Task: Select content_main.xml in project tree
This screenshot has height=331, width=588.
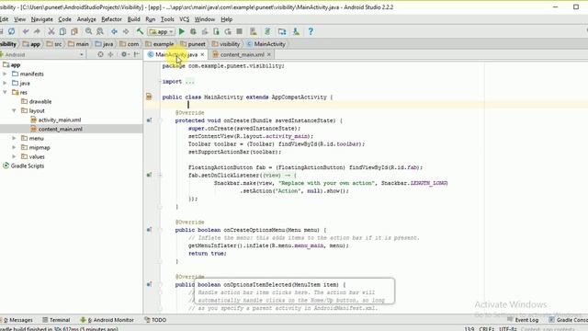Action: 56,129
